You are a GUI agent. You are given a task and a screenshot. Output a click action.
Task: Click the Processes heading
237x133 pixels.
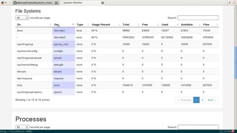click(x=31, y=119)
